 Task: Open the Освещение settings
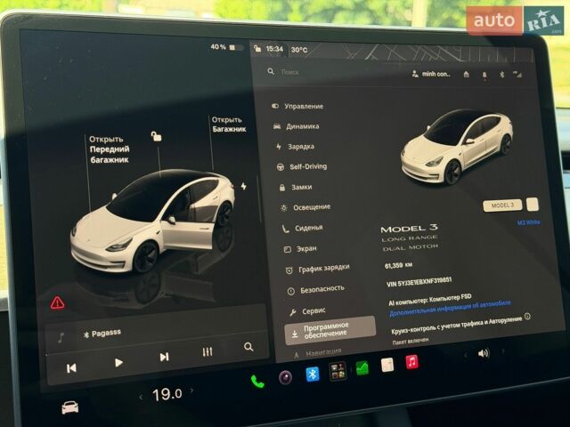tap(305, 207)
